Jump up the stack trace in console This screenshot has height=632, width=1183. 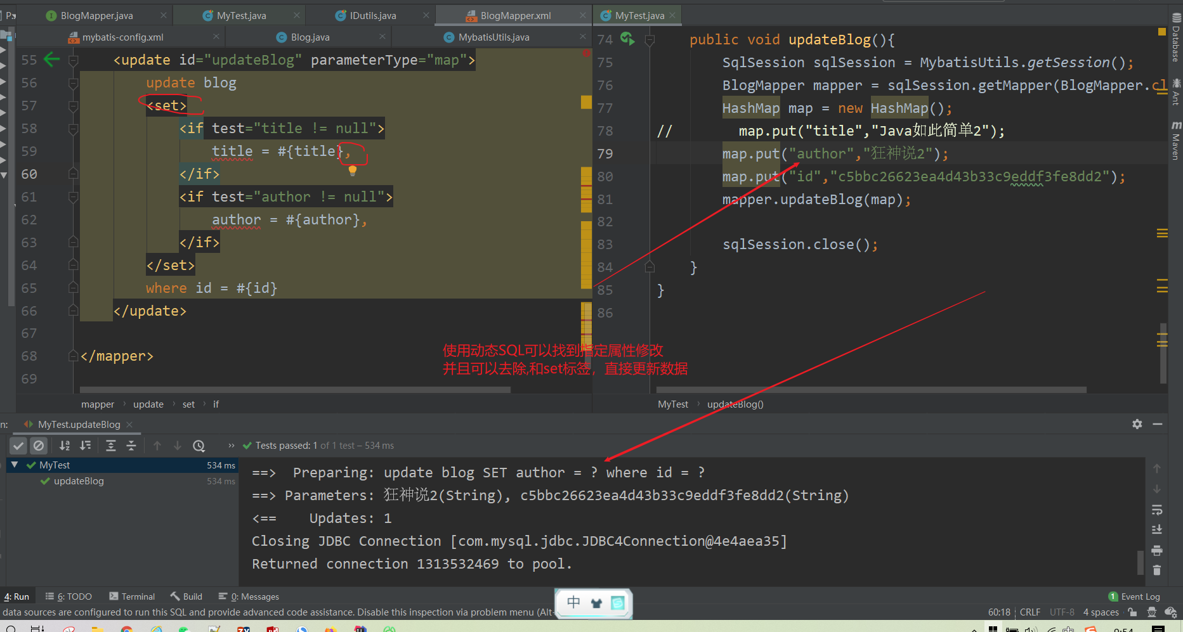click(x=1157, y=468)
